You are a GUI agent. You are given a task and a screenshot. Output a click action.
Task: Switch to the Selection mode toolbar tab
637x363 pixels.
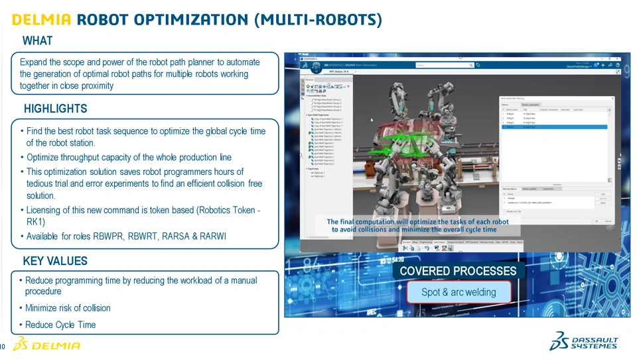coord(486,242)
